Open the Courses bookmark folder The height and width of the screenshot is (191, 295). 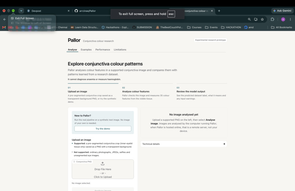(194, 27)
